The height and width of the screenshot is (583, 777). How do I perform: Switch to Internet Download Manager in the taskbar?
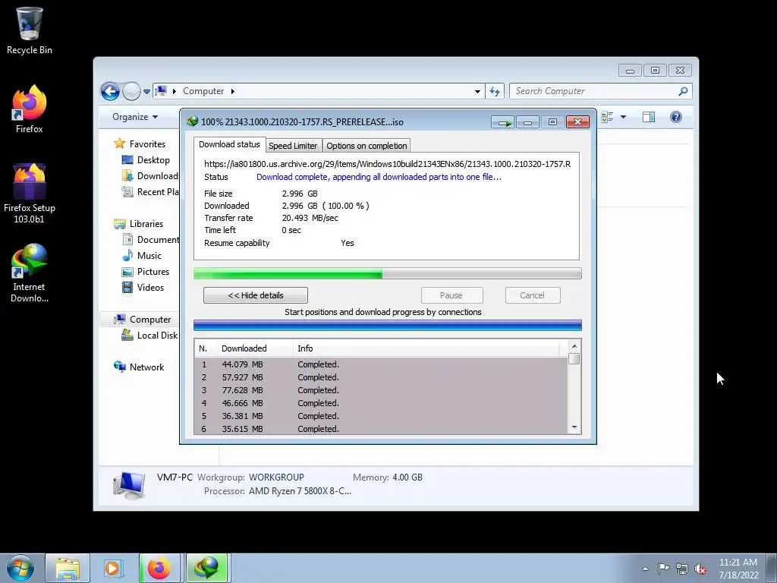[x=206, y=568]
